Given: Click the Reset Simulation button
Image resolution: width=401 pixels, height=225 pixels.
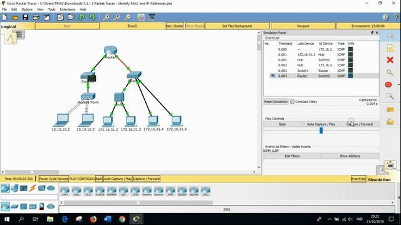Looking at the screenshot, I should pyautogui.click(x=276, y=101).
